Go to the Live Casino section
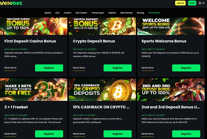The image size is (207, 139). [x=81, y=13]
